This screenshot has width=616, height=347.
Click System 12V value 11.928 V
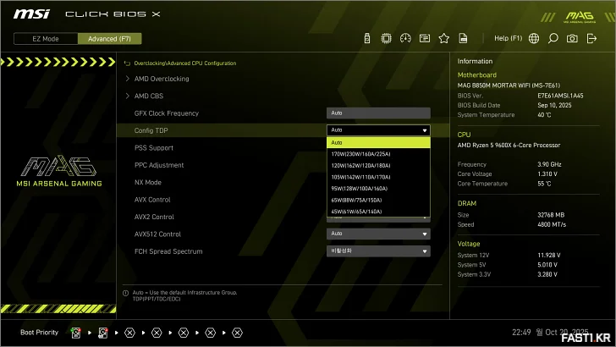[x=549, y=256]
